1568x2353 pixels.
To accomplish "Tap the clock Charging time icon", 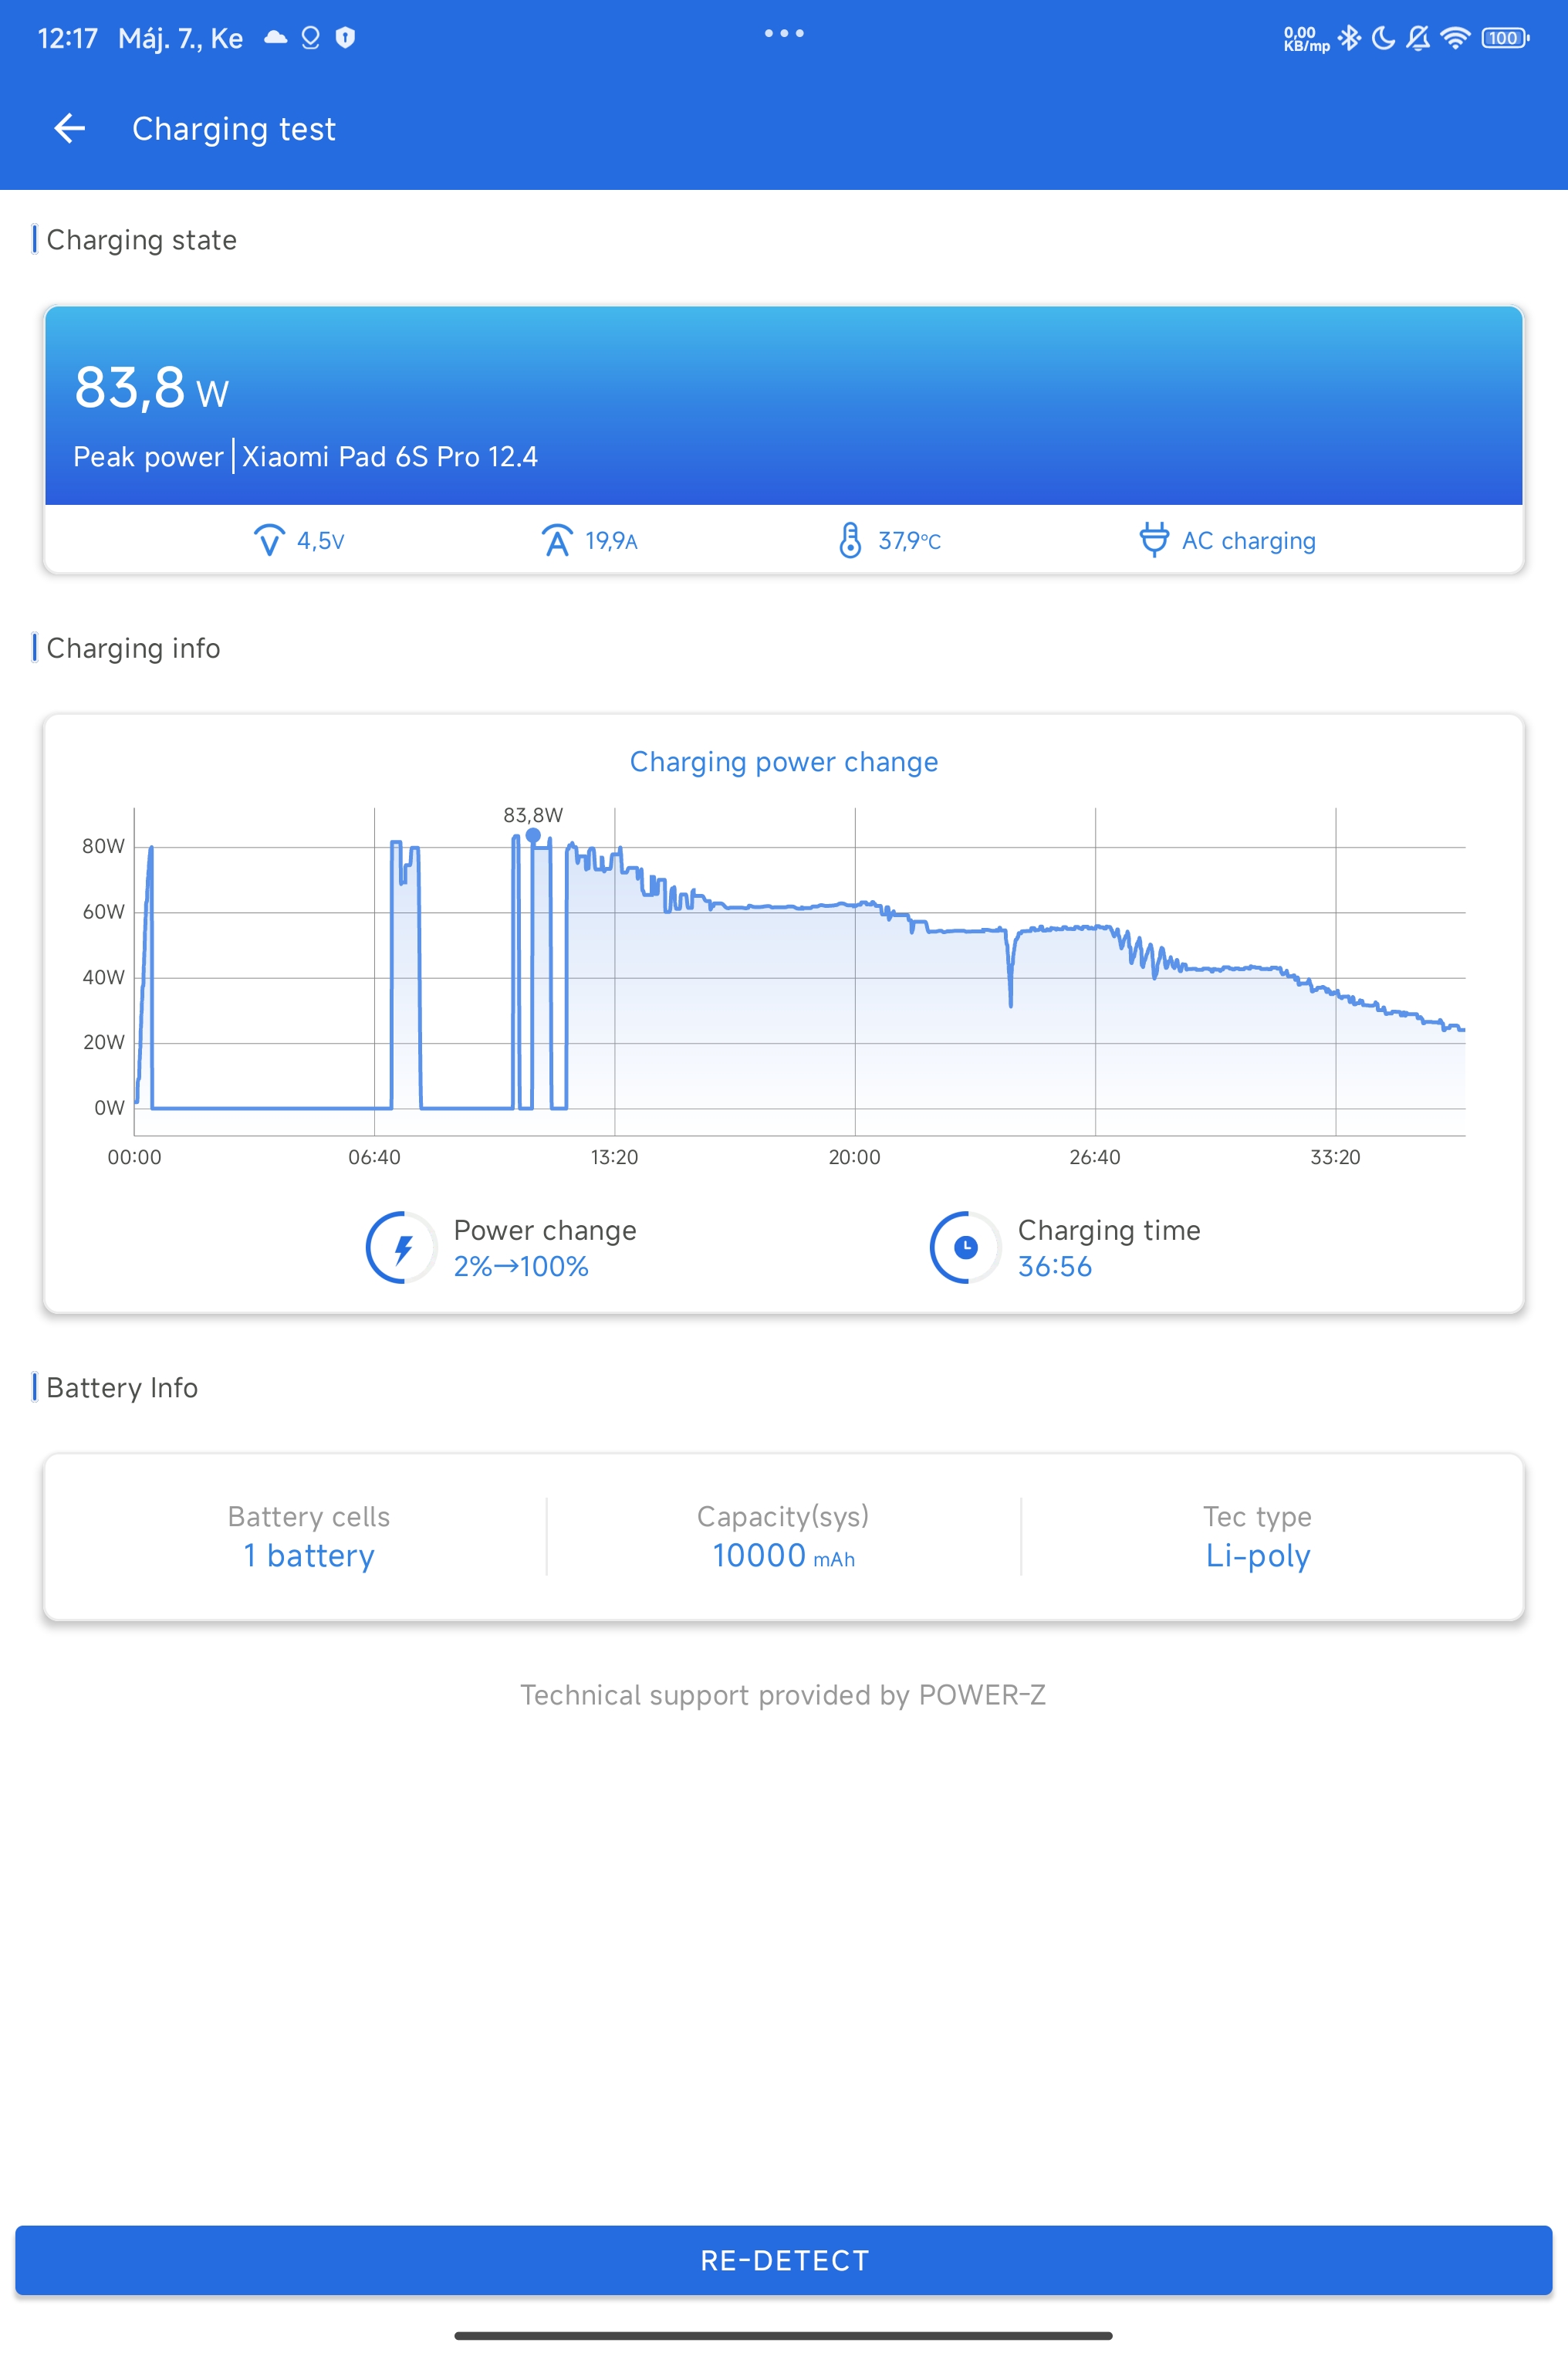I will click(965, 1248).
